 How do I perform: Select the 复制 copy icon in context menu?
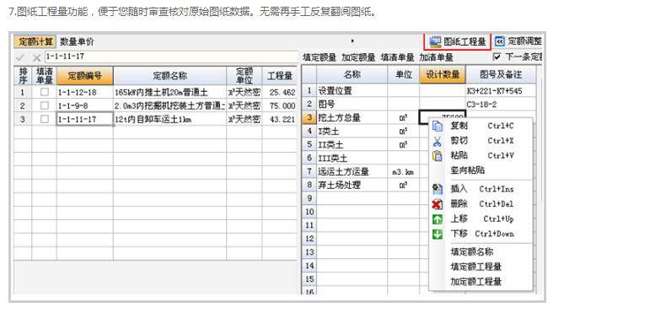pos(438,126)
